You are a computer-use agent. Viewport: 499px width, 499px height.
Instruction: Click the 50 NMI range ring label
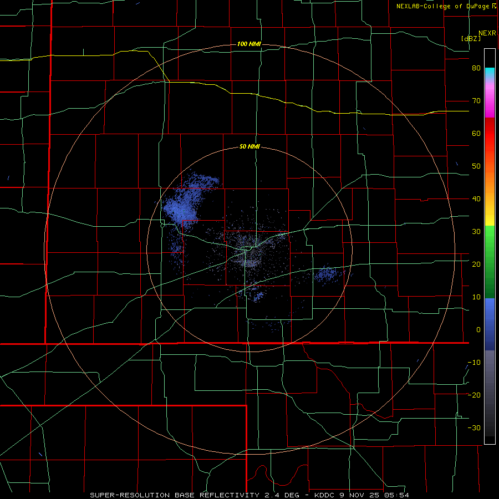(x=249, y=147)
